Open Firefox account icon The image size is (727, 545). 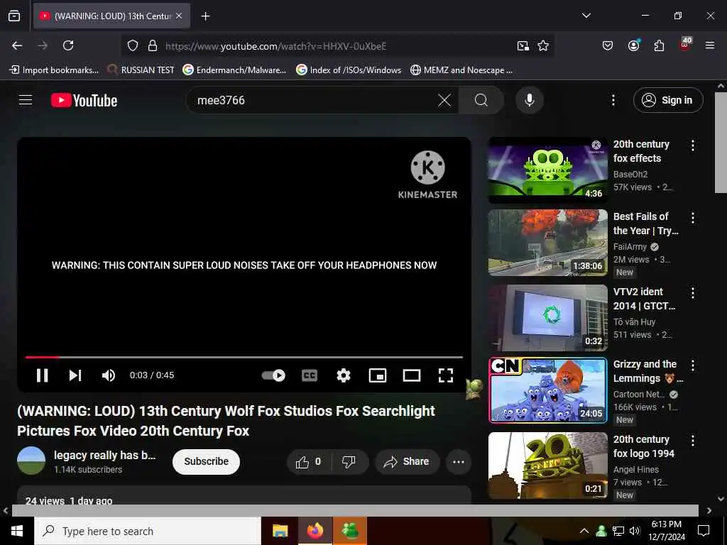[x=633, y=45]
